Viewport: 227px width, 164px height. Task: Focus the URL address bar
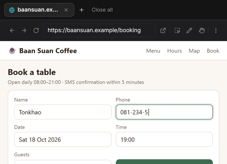99,30
